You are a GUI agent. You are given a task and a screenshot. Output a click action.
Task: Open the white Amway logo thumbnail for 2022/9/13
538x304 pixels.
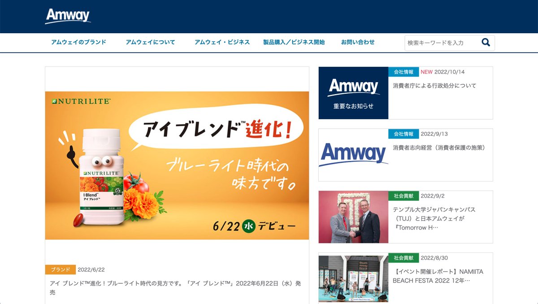click(353, 155)
